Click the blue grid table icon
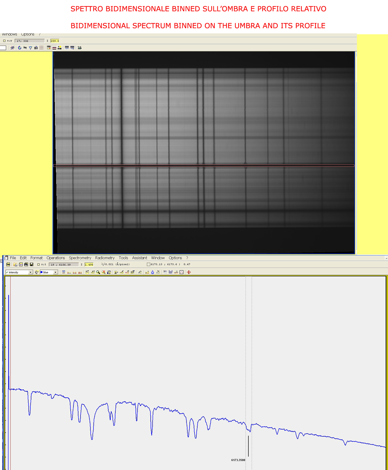The width and height of the screenshot is (388, 470). pyautogui.click(x=171, y=272)
